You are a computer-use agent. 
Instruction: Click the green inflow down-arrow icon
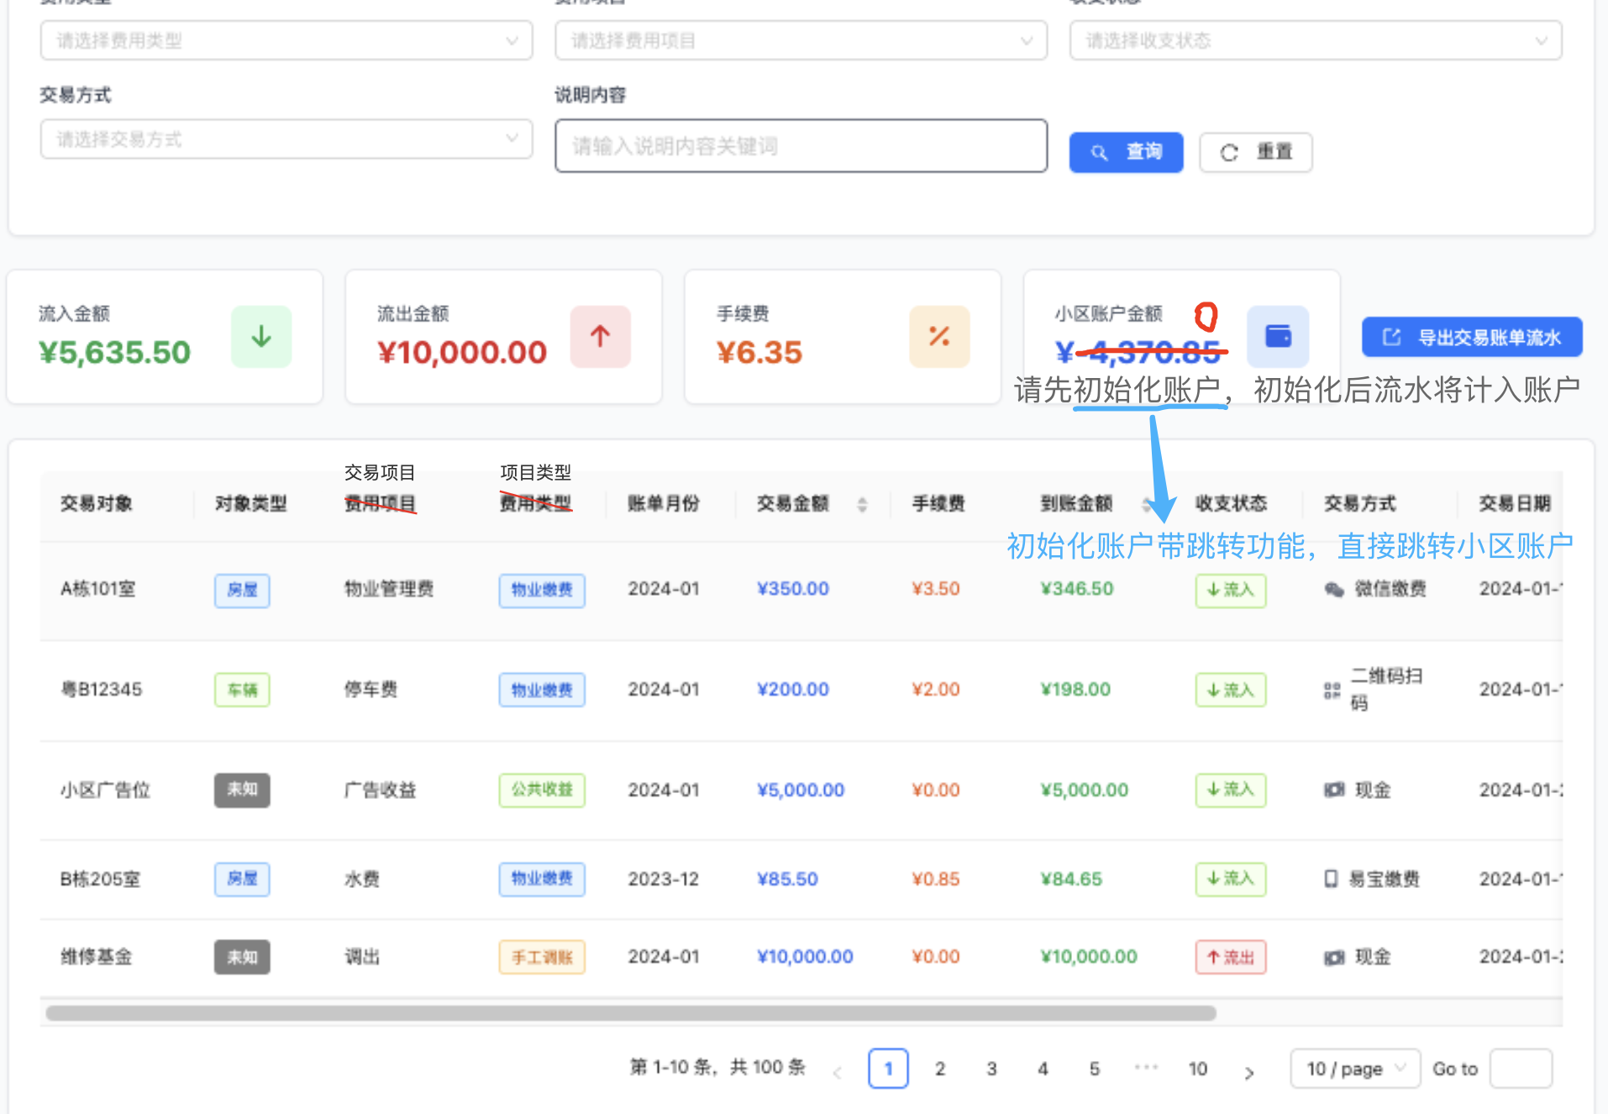pyautogui.click(x=261, y=337)
